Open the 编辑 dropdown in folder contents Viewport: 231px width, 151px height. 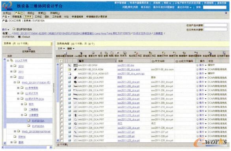coord(71,48)
